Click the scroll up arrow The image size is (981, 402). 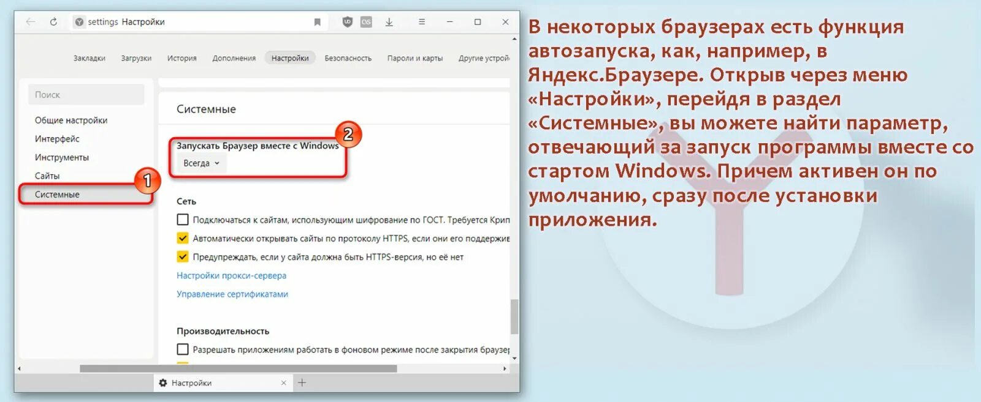click(514, 39)
